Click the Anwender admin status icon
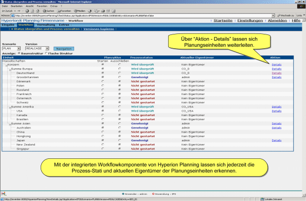Viewport: 306px width, 201px height. (x=123, y=194)
